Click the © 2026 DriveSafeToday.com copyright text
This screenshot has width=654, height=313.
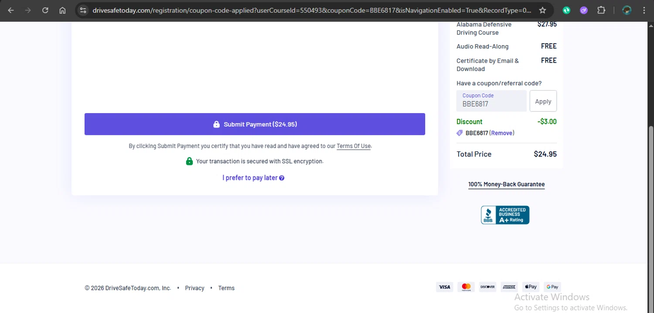point(128,288)
